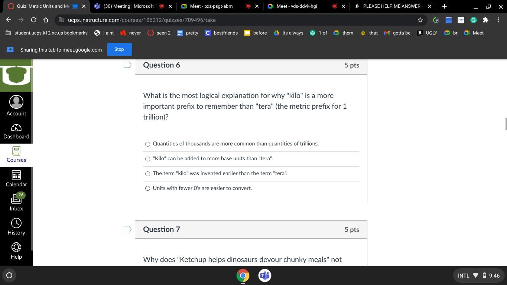507x285 pixels.
Task: Open the Chrome extensions puzzle menu
Action: pos(485,20)
